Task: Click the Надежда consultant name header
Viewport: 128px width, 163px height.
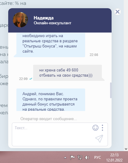Action: (x=44, y=18)
